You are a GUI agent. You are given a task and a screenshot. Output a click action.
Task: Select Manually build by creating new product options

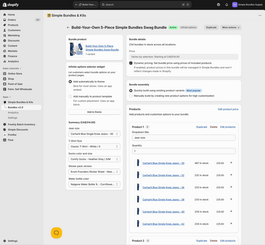pyautogui.click(x=131, y=96)
